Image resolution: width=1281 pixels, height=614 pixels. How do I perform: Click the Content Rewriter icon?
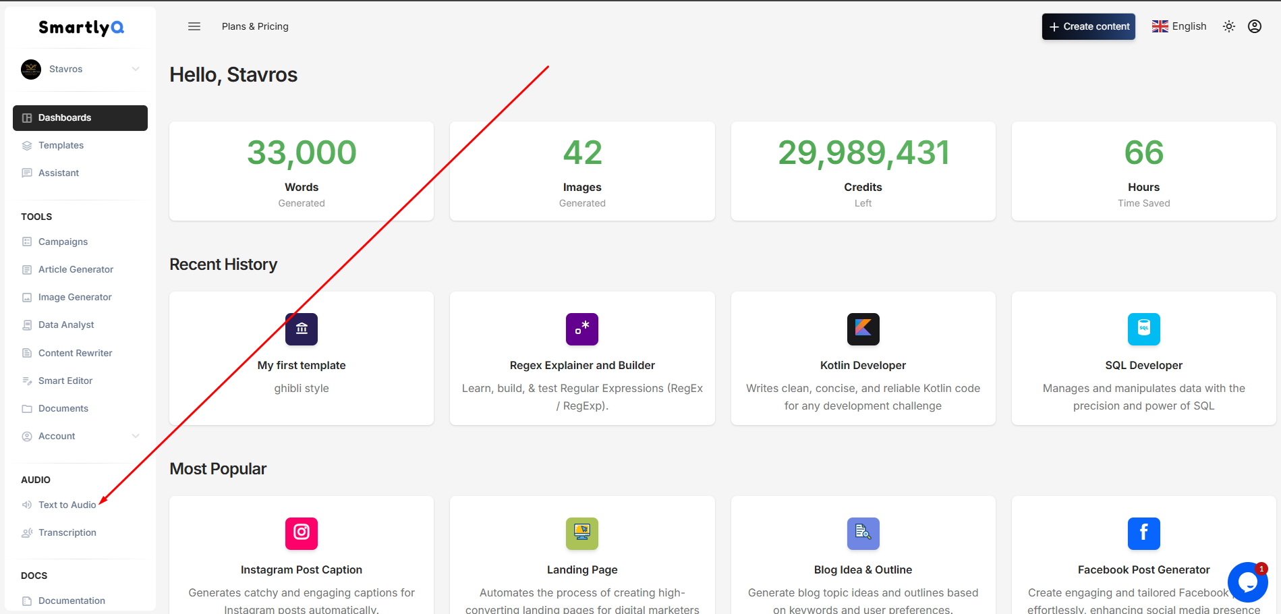pyautogui.click(x=27, y=353)
